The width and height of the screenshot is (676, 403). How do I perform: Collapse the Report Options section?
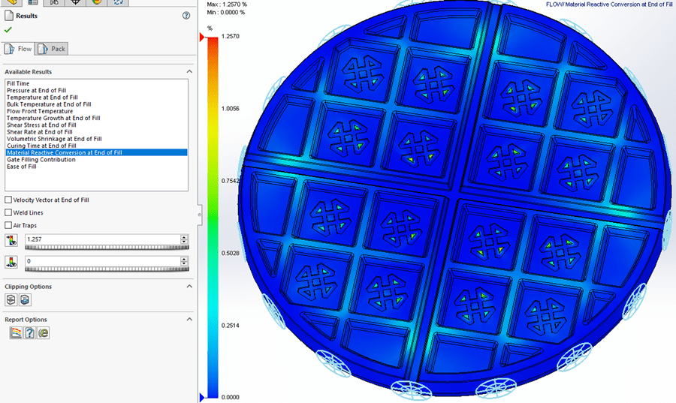tap(189, 319)
